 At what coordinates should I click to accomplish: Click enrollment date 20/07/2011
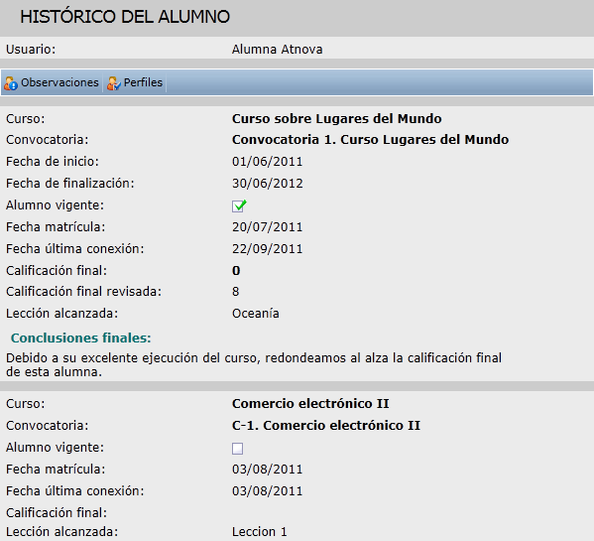(268, 227)
